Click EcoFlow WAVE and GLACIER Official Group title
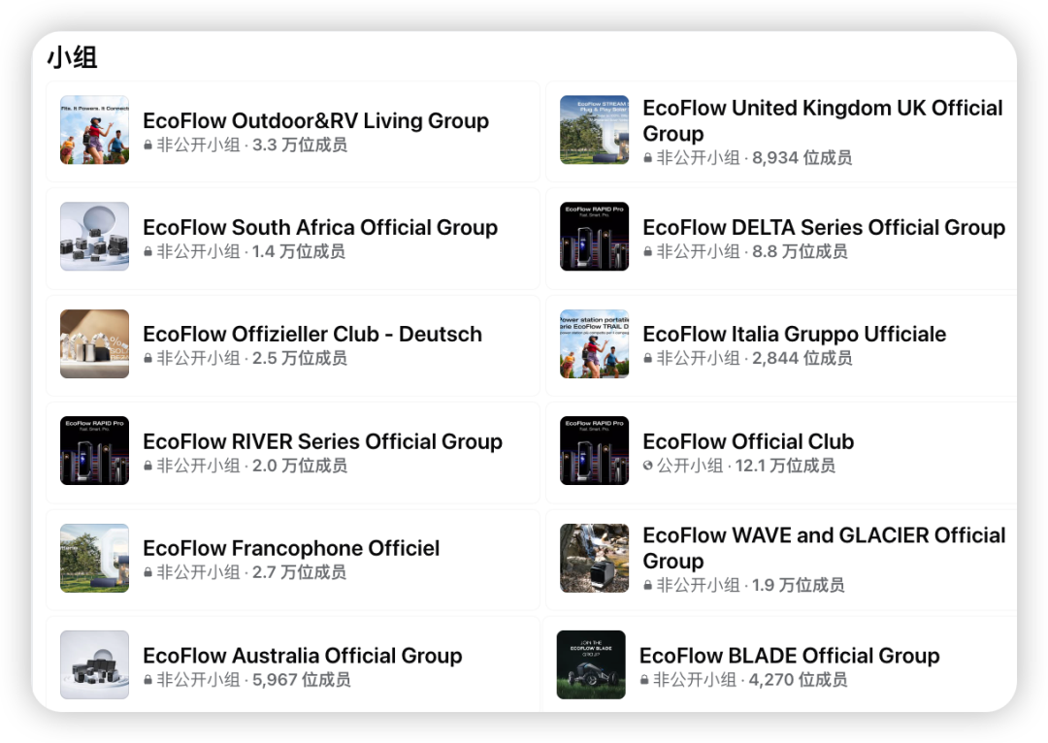This screenshot has width=1048, height=743. [x=824, y=549]
